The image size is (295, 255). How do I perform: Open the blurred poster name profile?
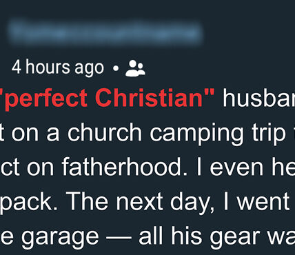pyautogui.click(x=105, y=32)
